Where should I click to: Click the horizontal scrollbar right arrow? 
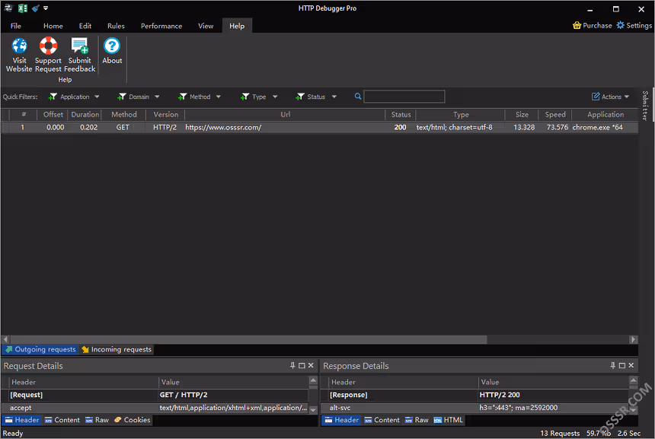pos(633,339)
